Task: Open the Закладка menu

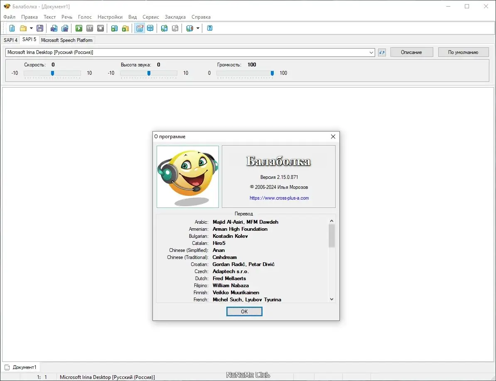Action: (175, 17)
